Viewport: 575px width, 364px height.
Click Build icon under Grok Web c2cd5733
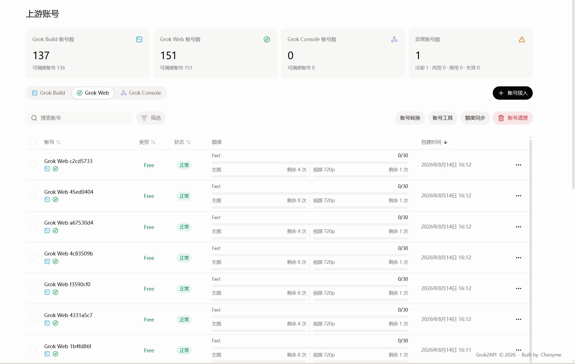(x=47, y=169)
